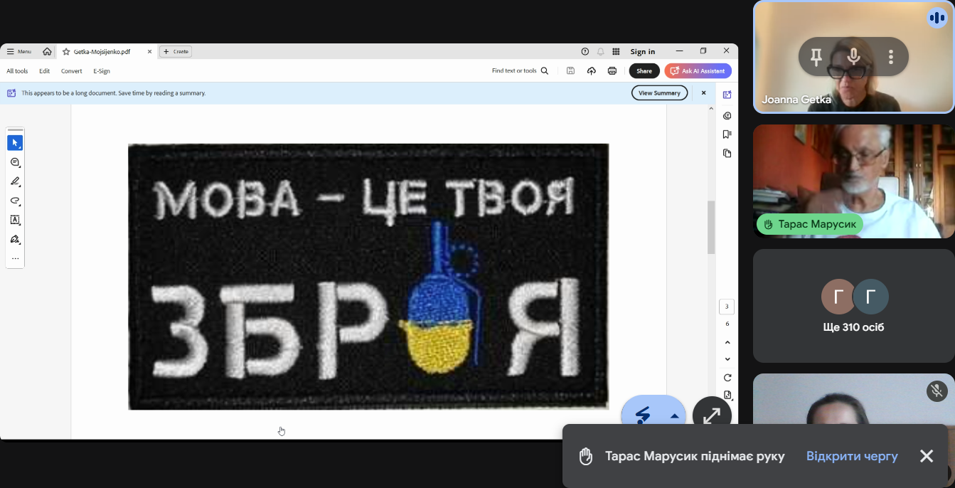Click the upload to cloud icon
This screenshot has height=488, width=955.
tap(591, 71)
